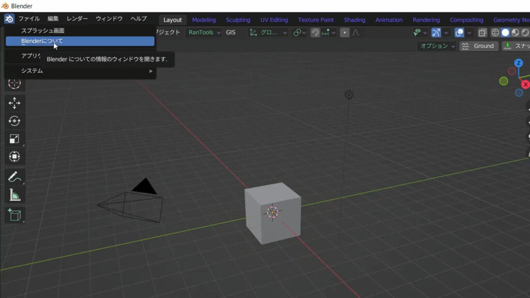This screenshot has height=298, width=530.
Task: Switch to wireframe viewport shading
Action: (x=495, y=33)
